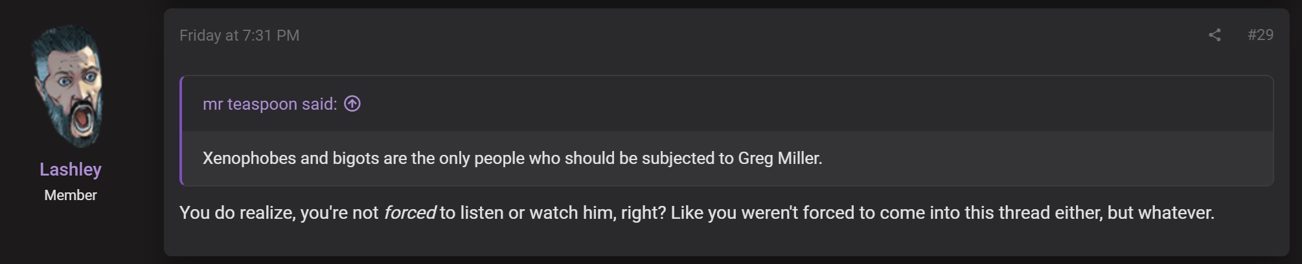Click "Greg Miller" in the quoted message
This screenshot has width=1302, height=264.
click(780, 158)
